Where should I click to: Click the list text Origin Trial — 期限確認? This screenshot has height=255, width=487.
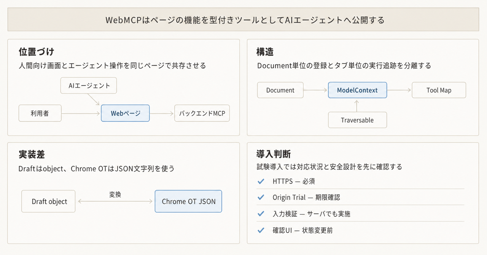tap(306, 198)
